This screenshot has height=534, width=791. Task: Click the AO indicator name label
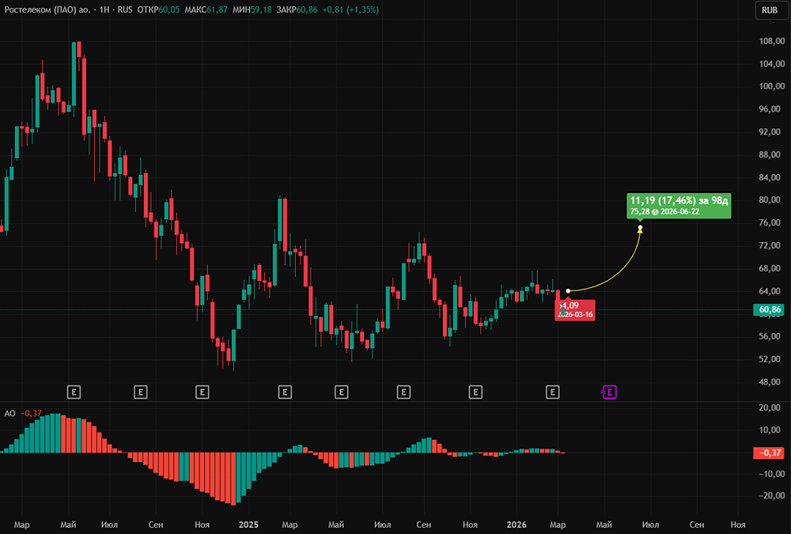tap(9, 414)
